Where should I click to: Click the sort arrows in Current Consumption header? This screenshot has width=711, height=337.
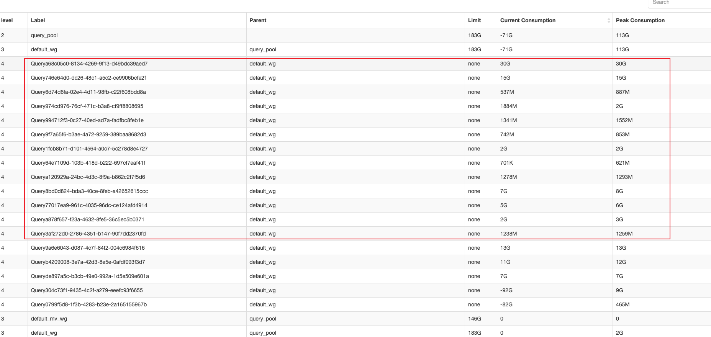[x=608, y=21]
